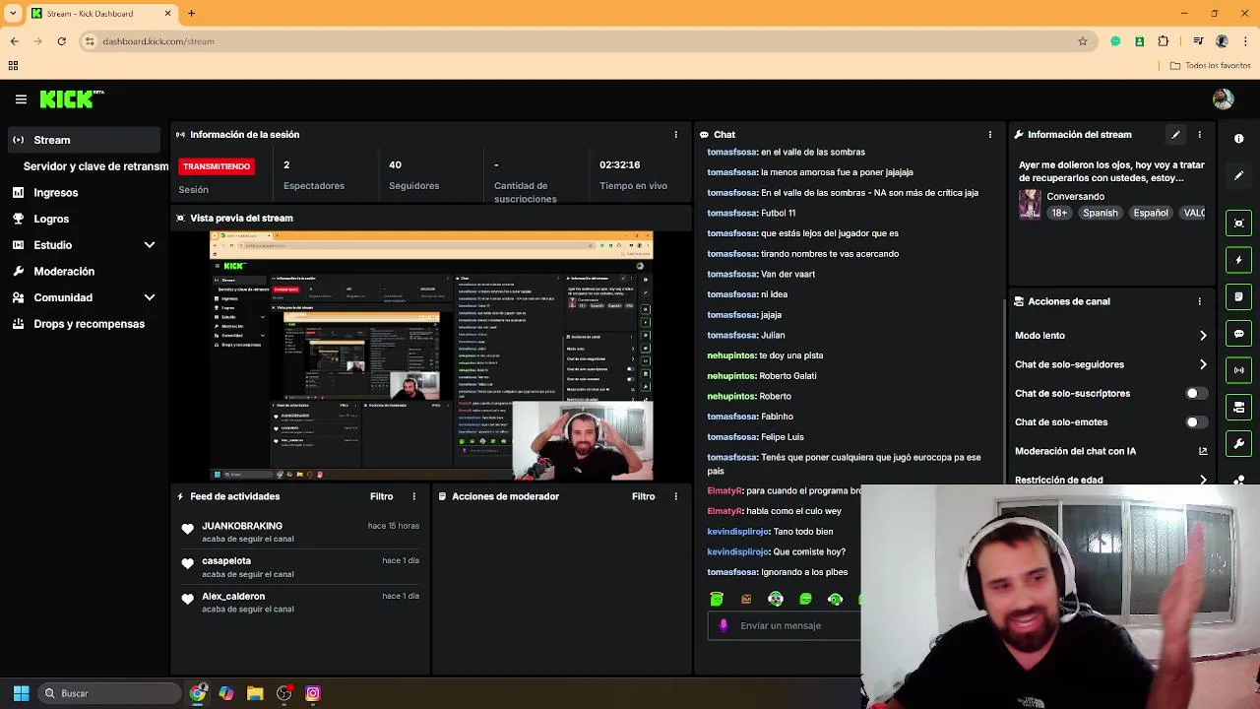The height and width of the screenshot is (709, 1260).
Task: Click the lightning bolt sidebar icon
Action: click(1238, 260)
